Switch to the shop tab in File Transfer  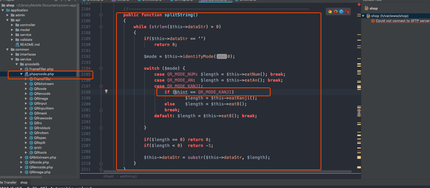click(x=24, y=183)
